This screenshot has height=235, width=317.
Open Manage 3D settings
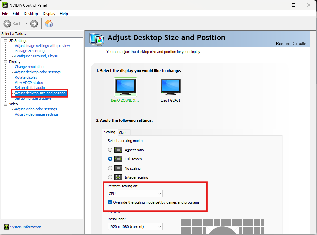tap(30, 51)
